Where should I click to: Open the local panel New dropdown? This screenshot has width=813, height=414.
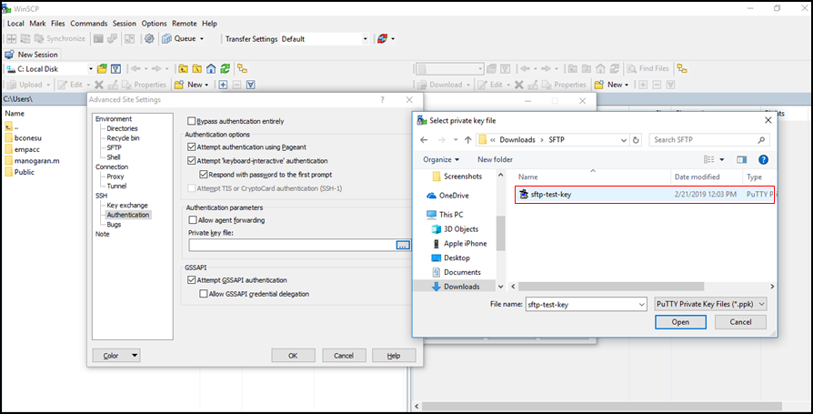pos(192,85)
